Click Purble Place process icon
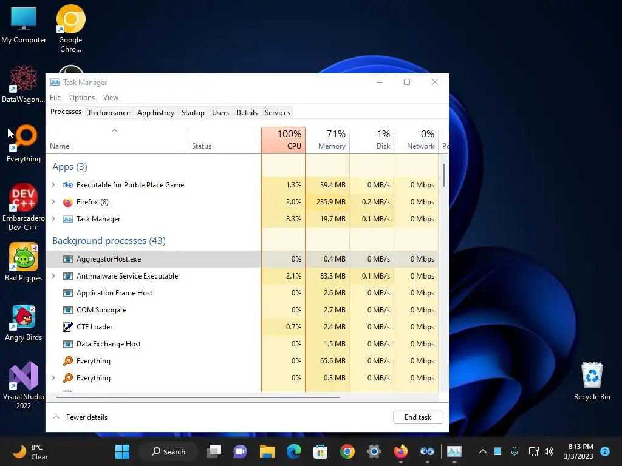The width and height of the screenshot is (622, 466). [68, 185]
